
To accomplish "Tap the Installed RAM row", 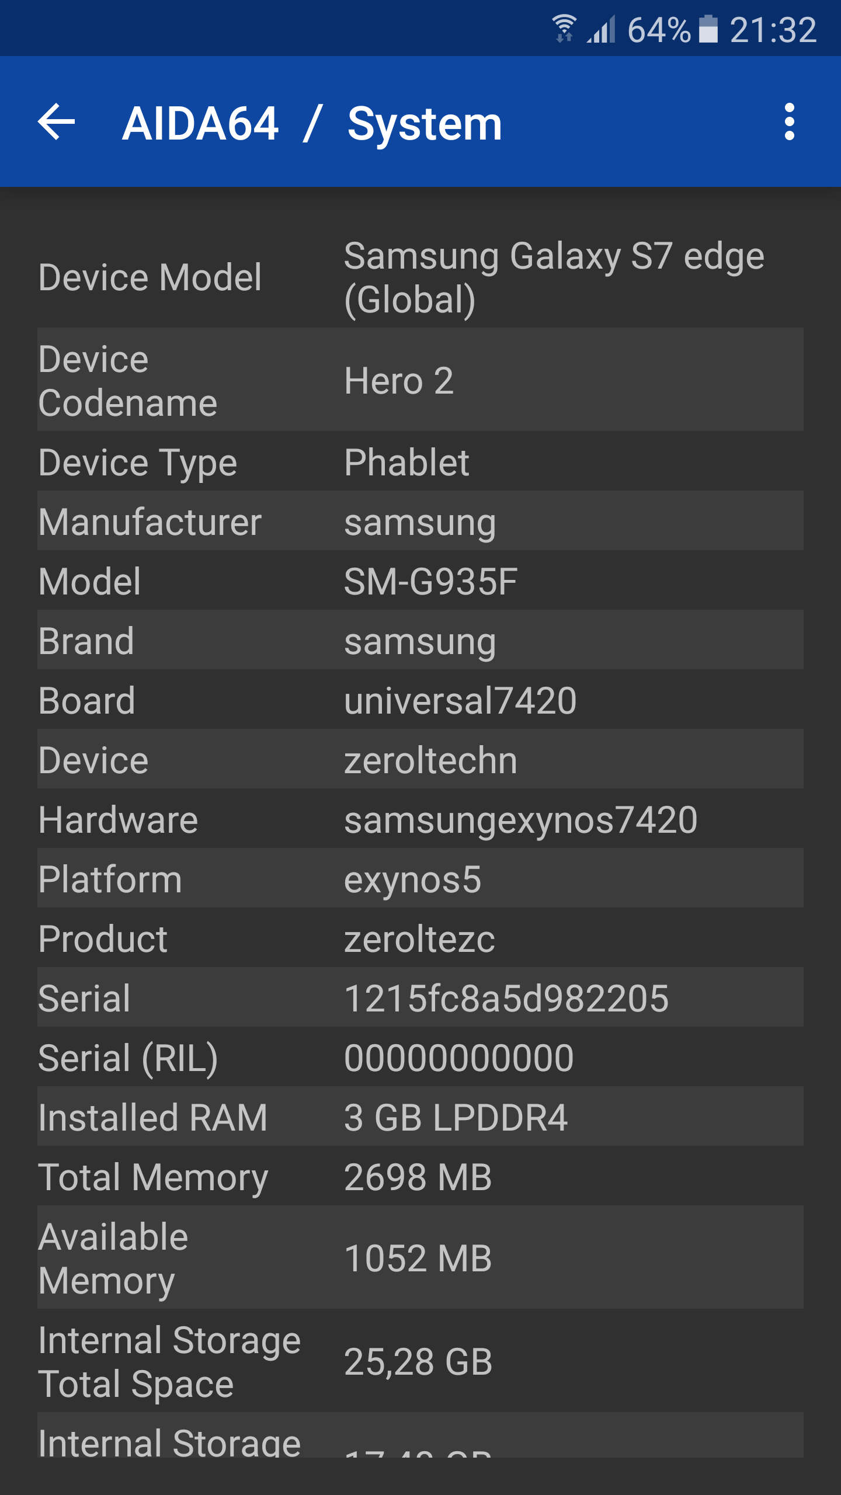I will (420, 1117).
